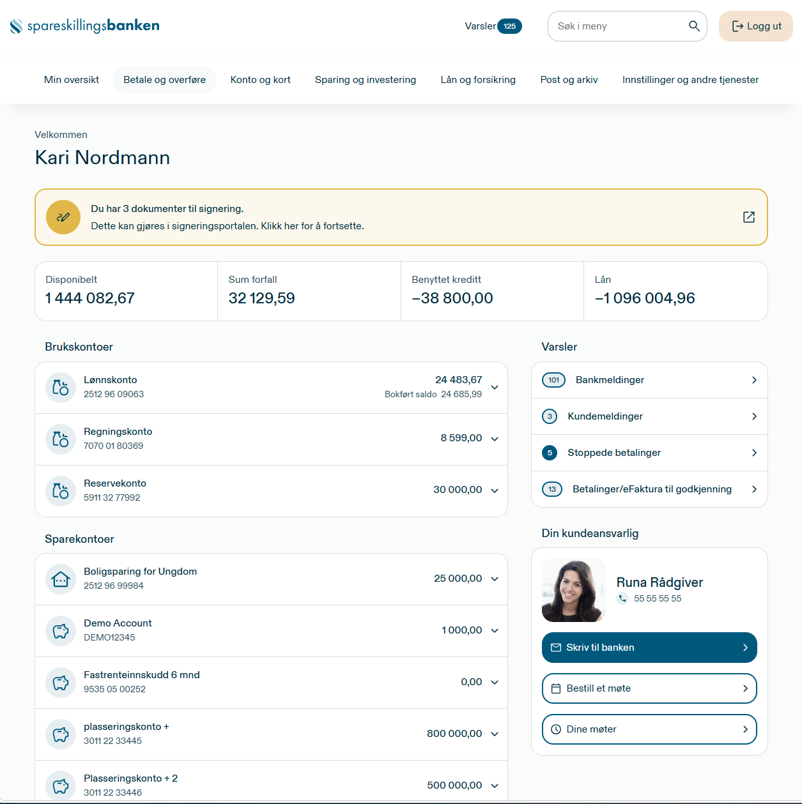Click the Benyttet kreditt summary card
Screen dimensions: 802x804
tap(492, 291)
